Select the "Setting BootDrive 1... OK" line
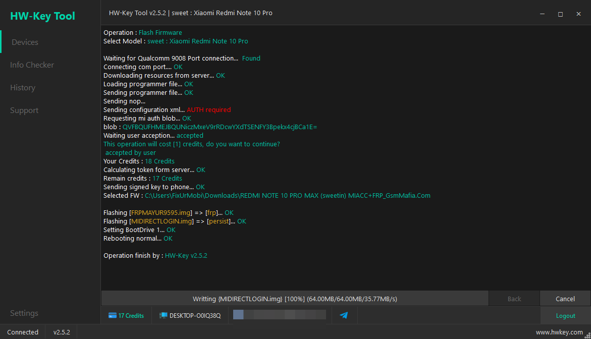The image size is (591, 339). [139, 230]
